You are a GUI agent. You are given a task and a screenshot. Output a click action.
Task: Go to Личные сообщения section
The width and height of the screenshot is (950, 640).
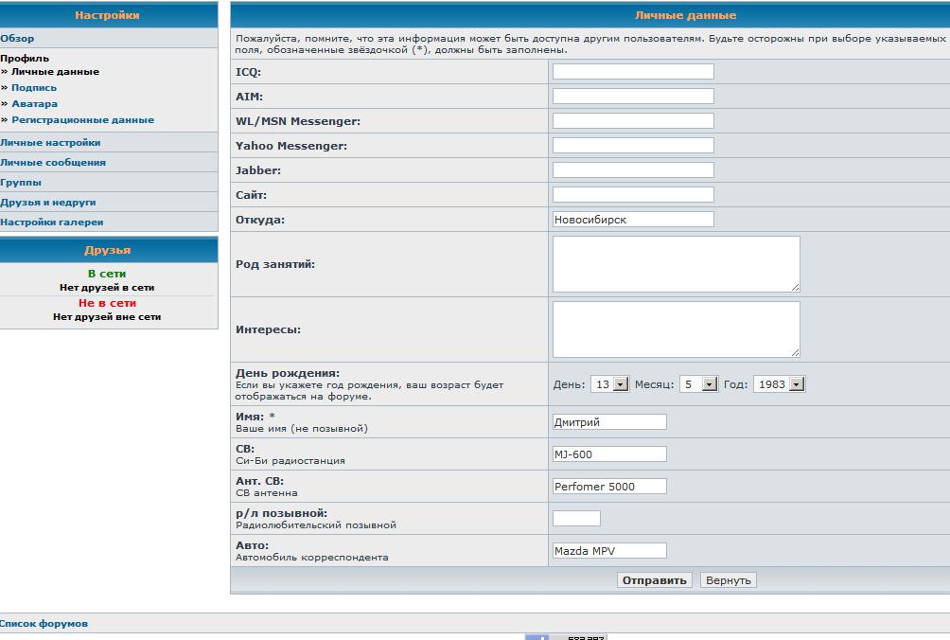[53, 163]
